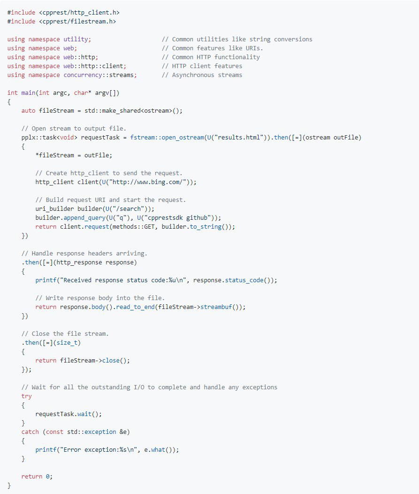The width and height of the screenshot is (419, 494).
Task: Click comment 'Open stream to output file.'
Action: click(74, 129)
